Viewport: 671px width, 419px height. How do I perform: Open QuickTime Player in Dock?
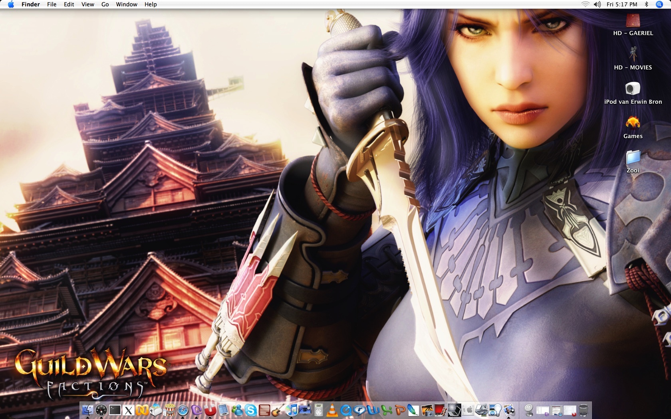tap(346, 410)
